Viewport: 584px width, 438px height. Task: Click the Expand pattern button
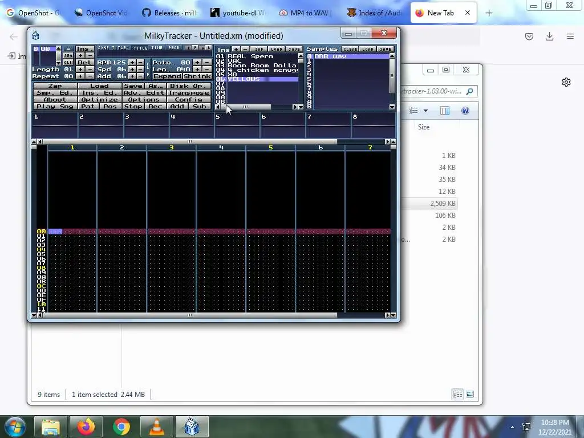coord(167,76)
